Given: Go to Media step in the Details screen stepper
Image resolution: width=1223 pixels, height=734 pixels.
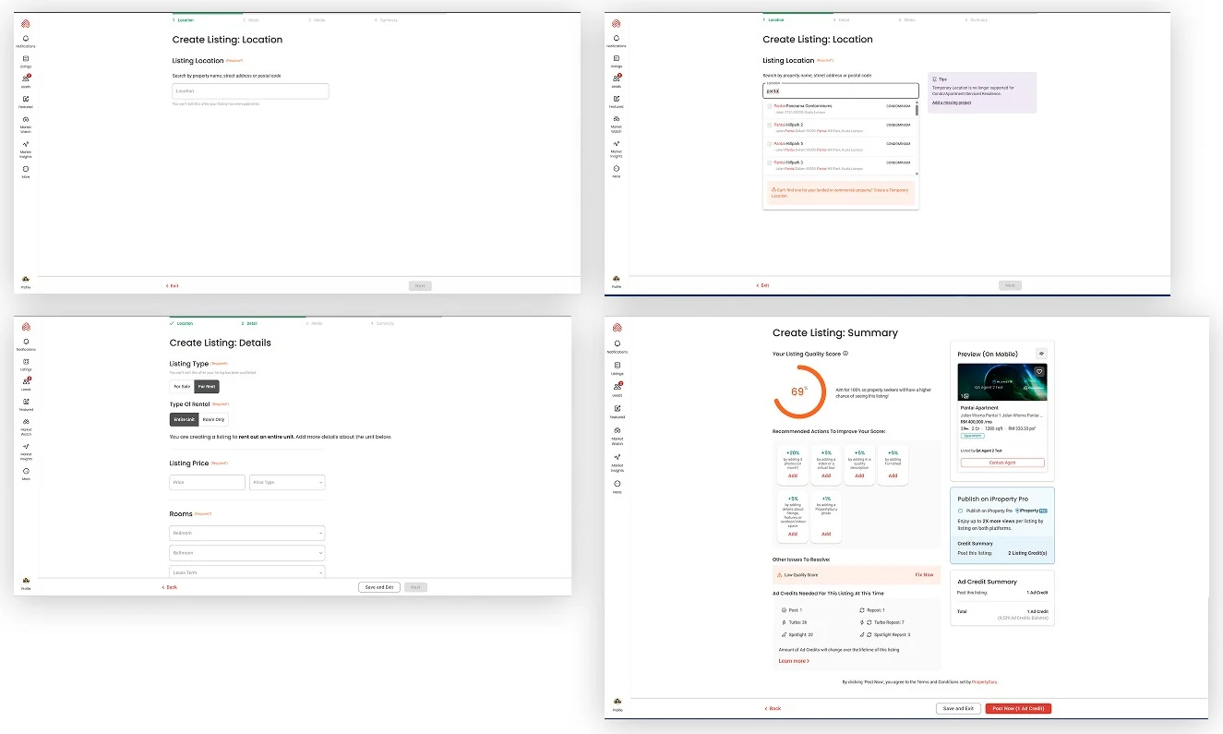Looking at the screenshot, I should [x=314, y=324].
